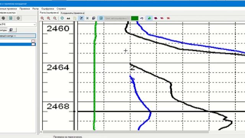Toggle the play-box icon in left panel
Image resolution: width=245 pixels, height=138 pixels.
pyautogui.click(x=11, y=18)
